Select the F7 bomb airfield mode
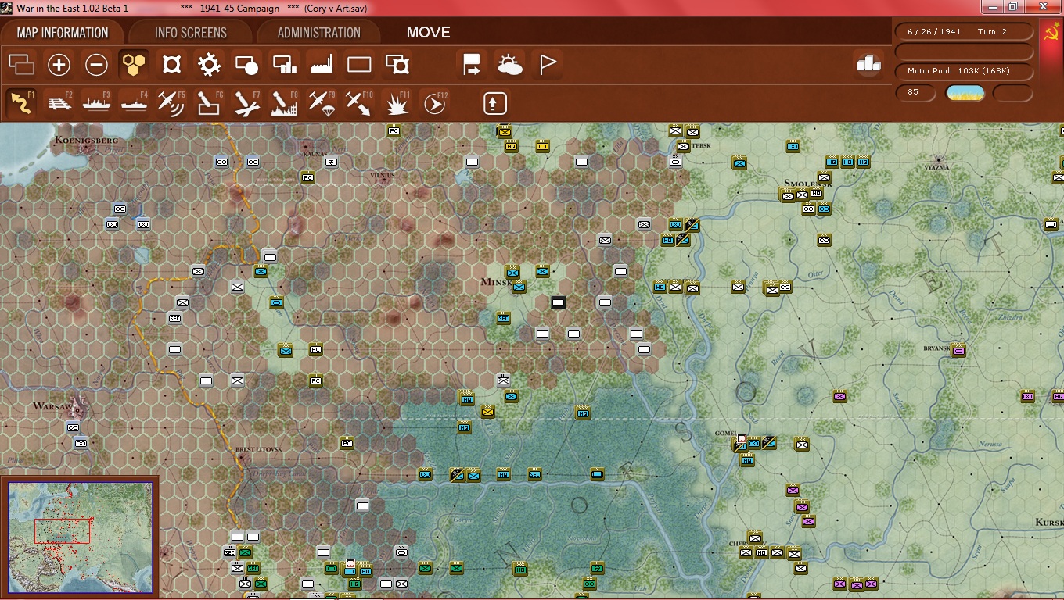1064x600 pixels. pyautogui.click(x=246, y=102)
